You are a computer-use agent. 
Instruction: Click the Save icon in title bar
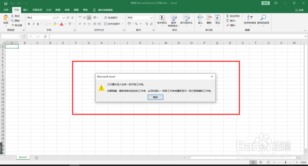coord(6,3)
